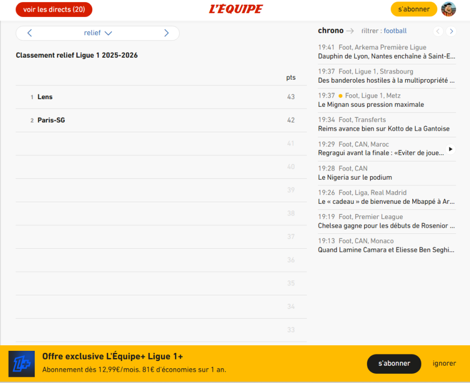Click the L'Équipe logo
The height and width of the screenshot is (383, 470).
coord(236,9)
